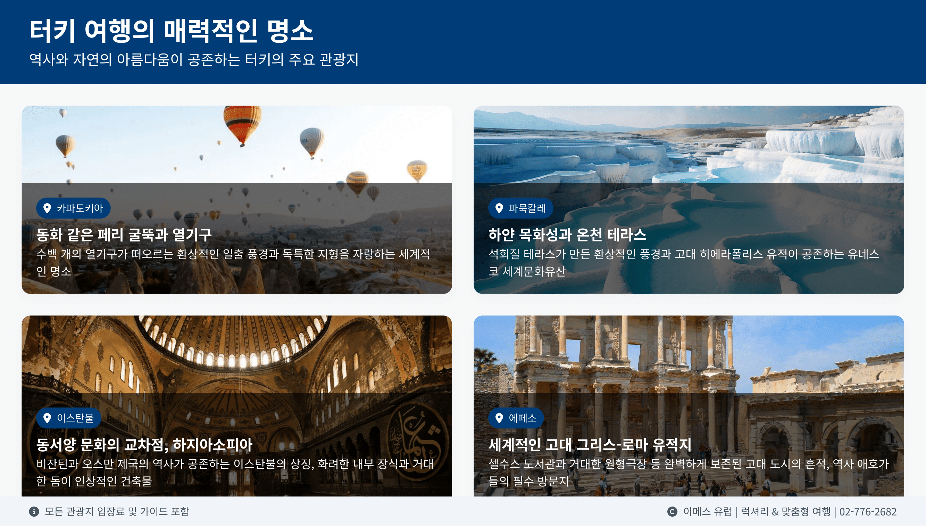Open the Pamukkale white terraces photo
926x526 pixels.
click(689, 145)
